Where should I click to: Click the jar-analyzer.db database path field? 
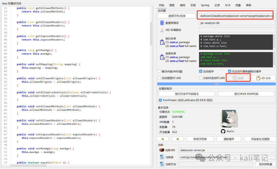coord(237,23)
